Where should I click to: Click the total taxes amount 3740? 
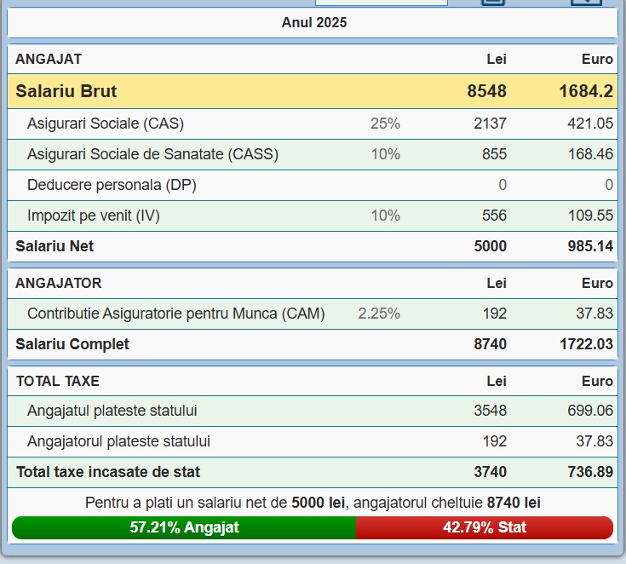pyautogui.click(x=491, y=472)
